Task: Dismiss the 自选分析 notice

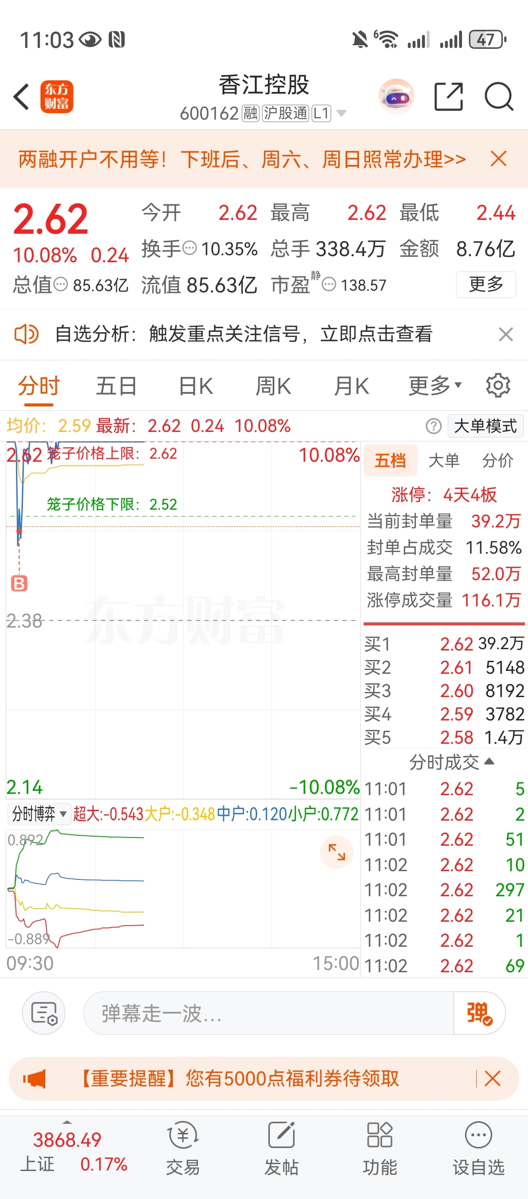Action: pyautogui.click(x=506, y=334)
